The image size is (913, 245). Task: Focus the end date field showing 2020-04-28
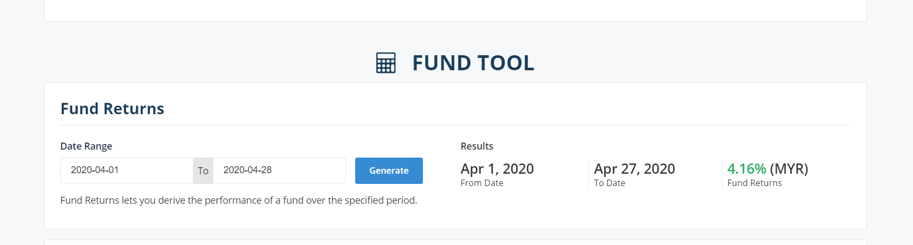279,170
